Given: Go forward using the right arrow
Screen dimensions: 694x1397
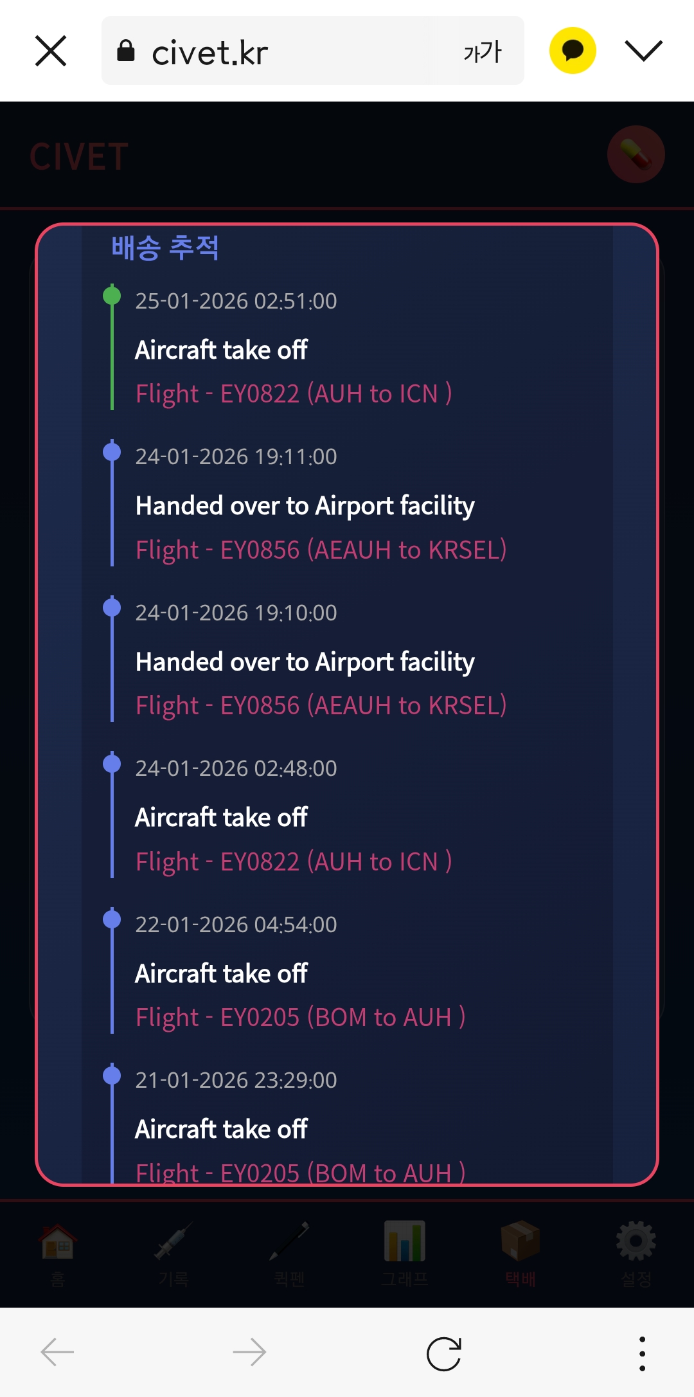Looking at the screenshot, I should (x=249, y=1352).
